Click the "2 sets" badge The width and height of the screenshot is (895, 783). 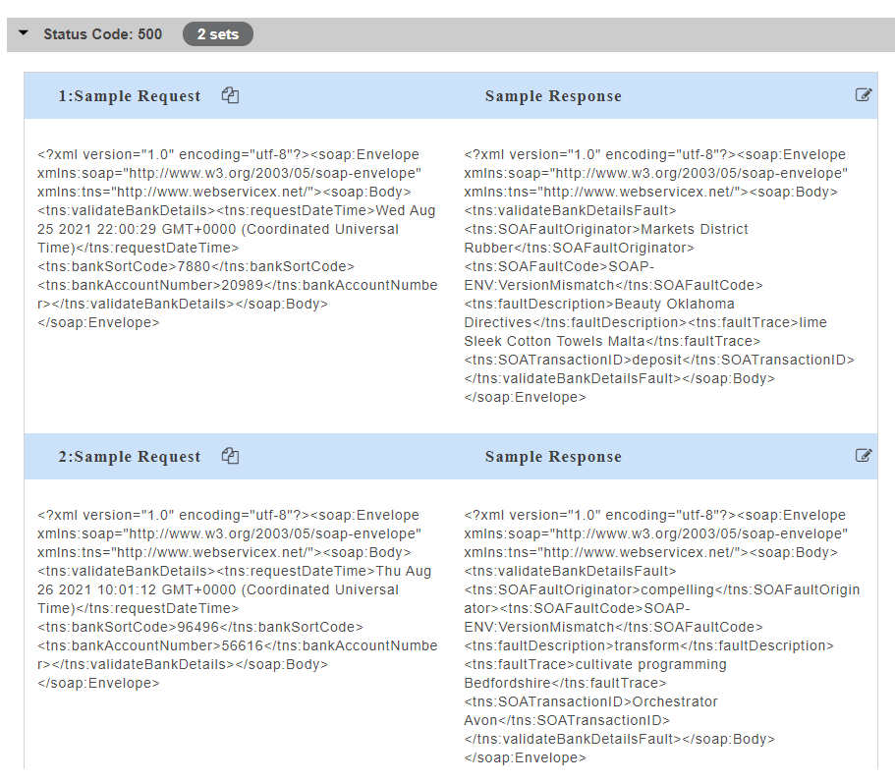click(x=217, y=34)
